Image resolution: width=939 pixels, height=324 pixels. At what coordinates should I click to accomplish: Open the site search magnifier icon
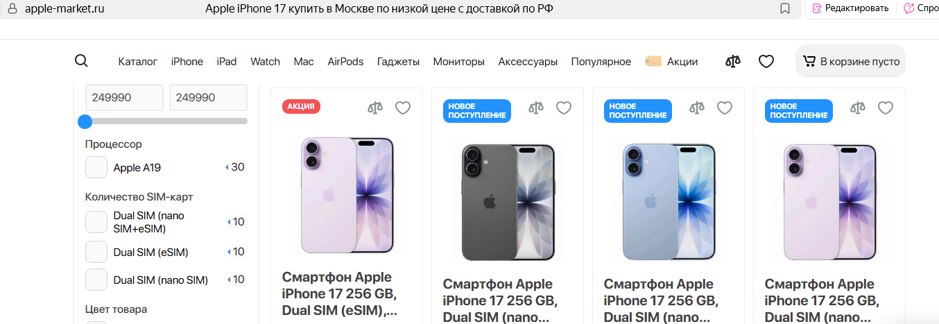[81, 61]
